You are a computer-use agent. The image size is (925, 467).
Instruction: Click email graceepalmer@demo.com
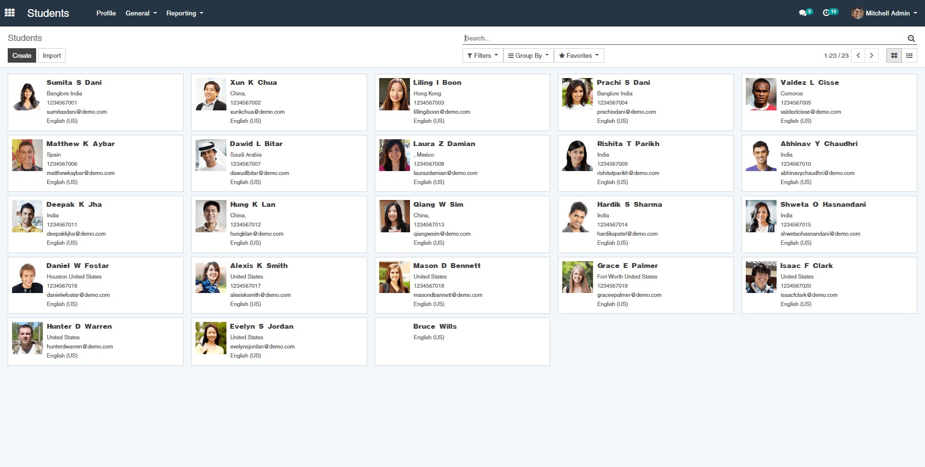tap(629, 295)
